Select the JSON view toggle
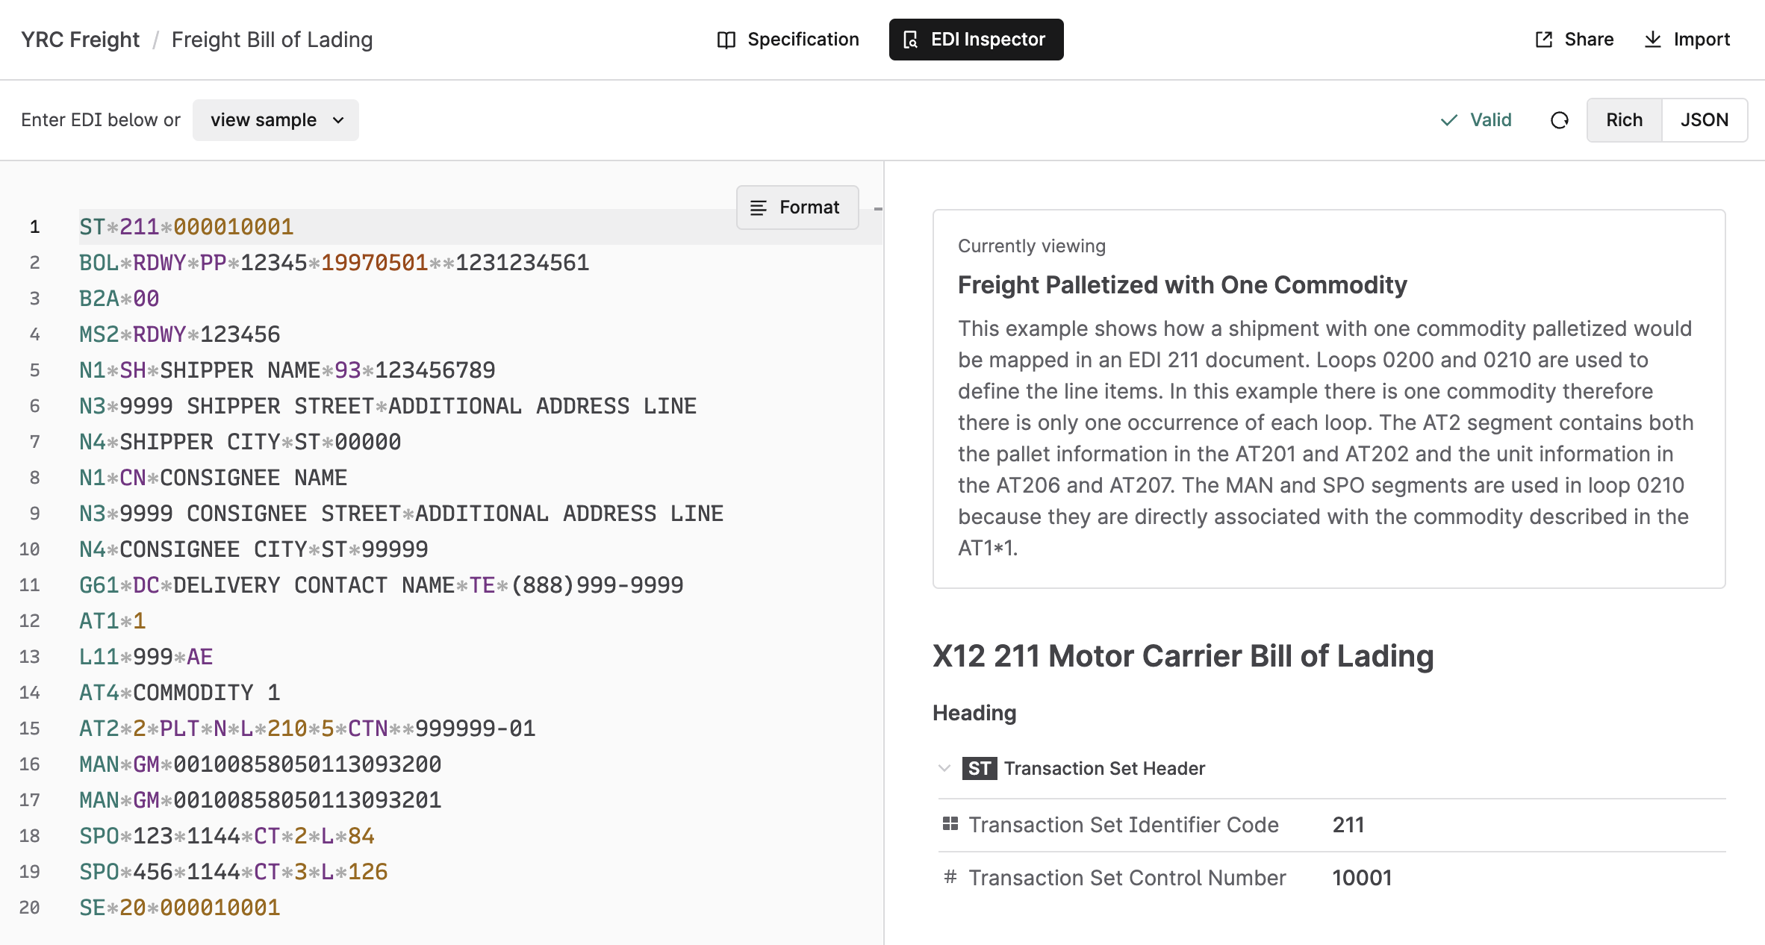Screen dimensions: 1765x945 1704,120
